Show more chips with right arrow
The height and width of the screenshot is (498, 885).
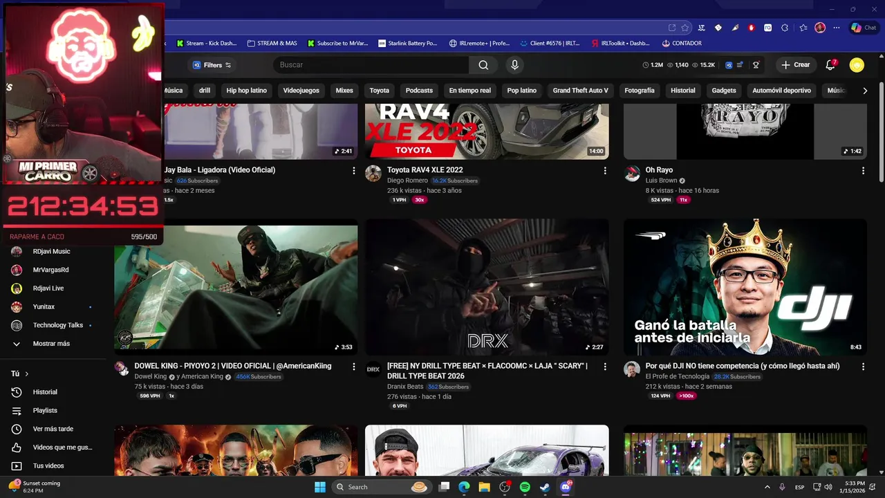click(x=864, y=91)
